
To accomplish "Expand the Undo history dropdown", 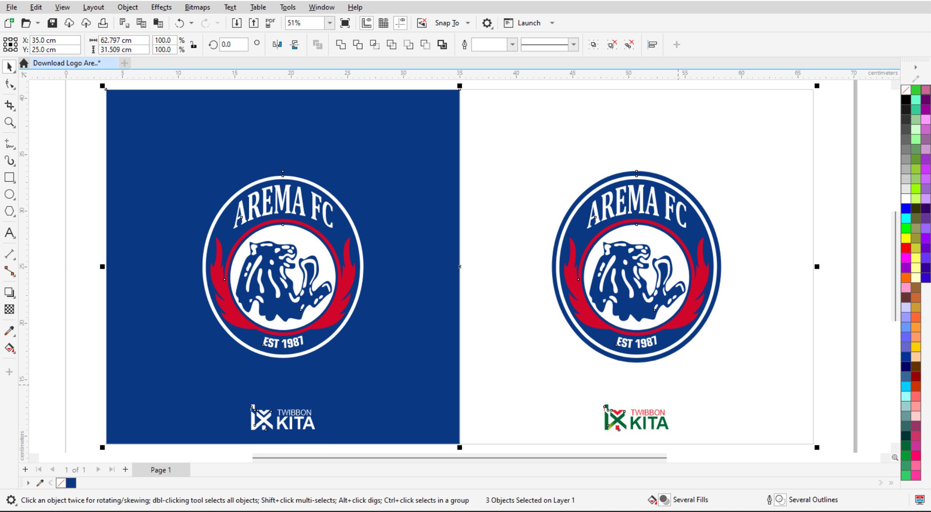I will pos(191,23).
